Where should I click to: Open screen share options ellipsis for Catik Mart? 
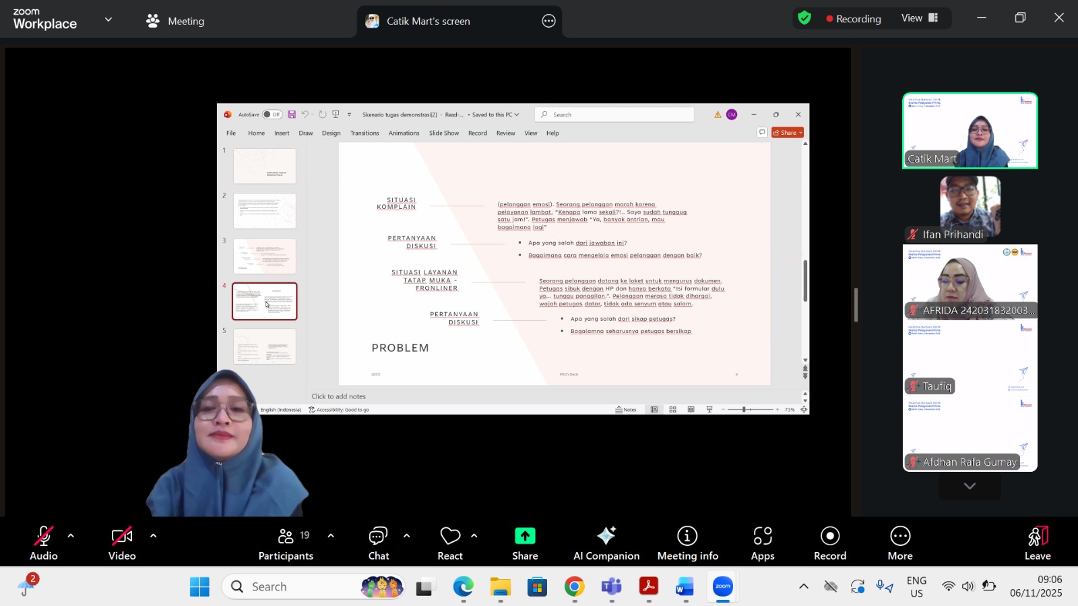(x=548, y=21)
